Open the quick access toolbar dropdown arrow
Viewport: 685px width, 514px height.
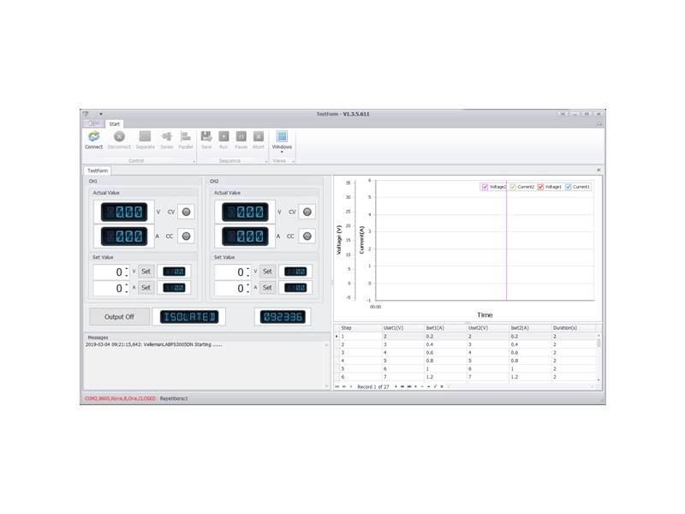click(100, 114)
